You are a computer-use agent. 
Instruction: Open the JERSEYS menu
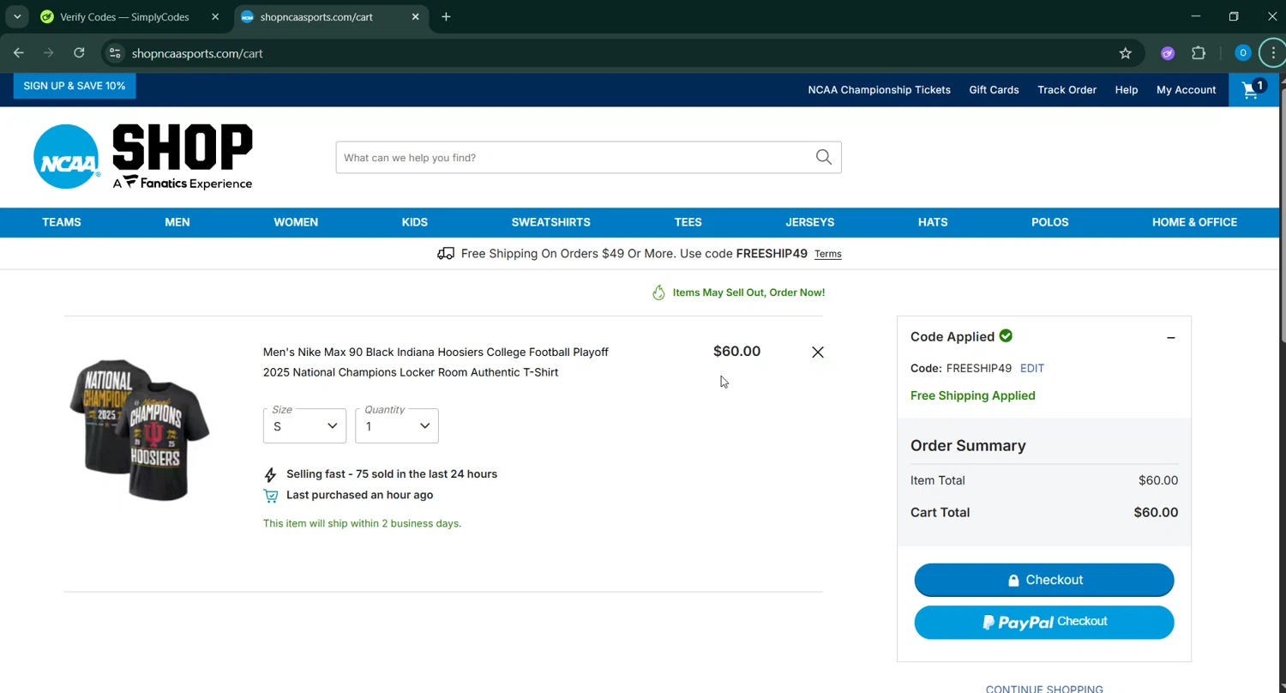(810, 222)
